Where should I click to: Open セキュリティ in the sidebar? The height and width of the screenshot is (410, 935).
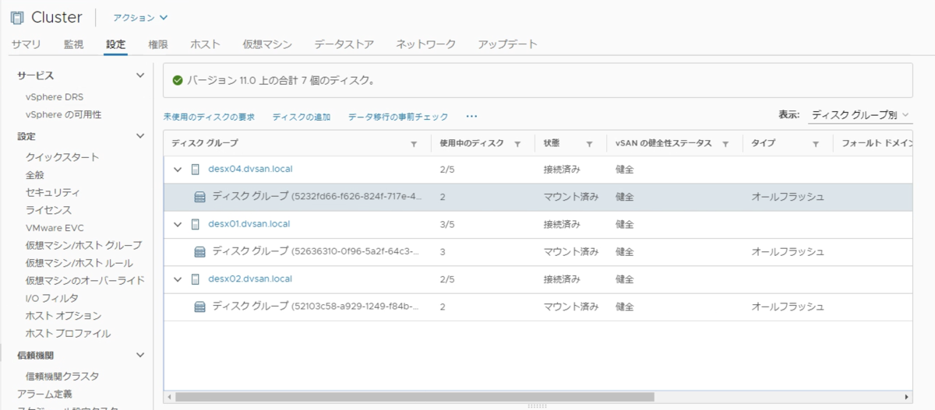tap(53, 192)
